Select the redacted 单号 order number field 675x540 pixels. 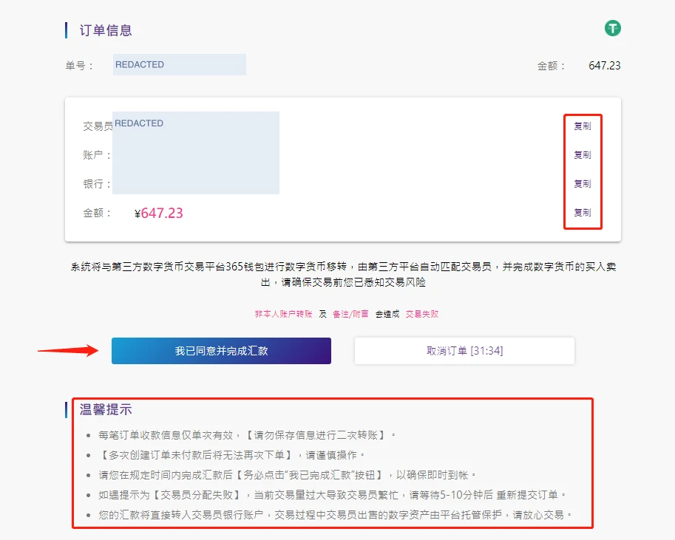[180, 64]
